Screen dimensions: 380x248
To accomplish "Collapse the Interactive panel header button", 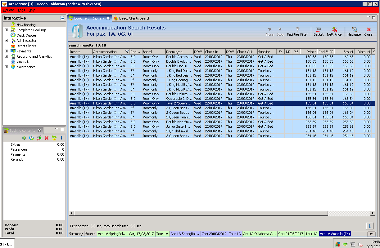I will pyautogui.click(x=62, y=18).
